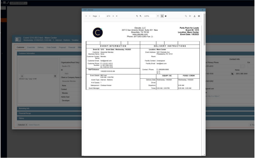Click 'EVENT INFORMATION' header in PDF
The height and width of the screenshot is (158, 256).
[113, 46]
